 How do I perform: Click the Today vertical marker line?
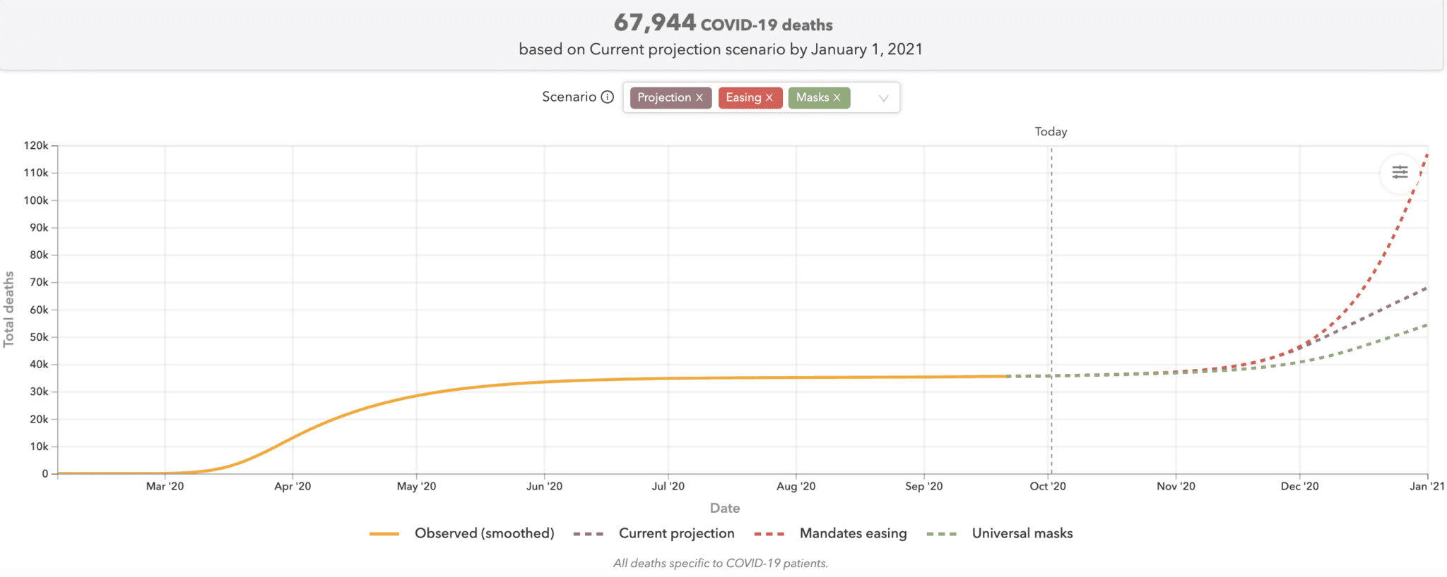(1051, 282)
